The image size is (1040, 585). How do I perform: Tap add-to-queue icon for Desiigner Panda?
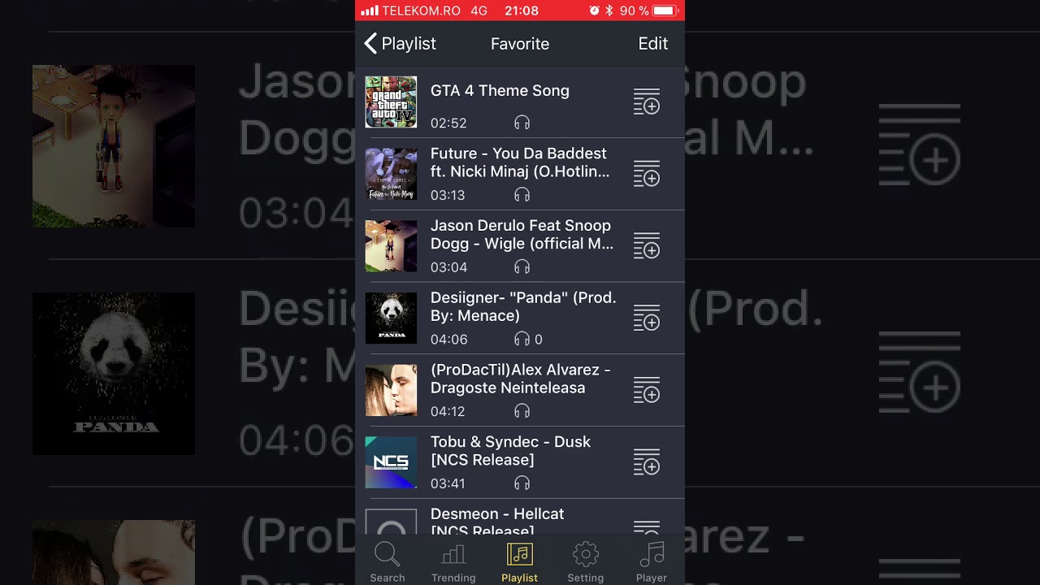pos(647,318)
